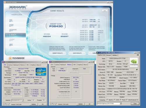Image resolution: width=146 pixels, height=108 pixels.
Task: Open UPGRADE in 3DMark sidebar
Action: pos(12,40)
